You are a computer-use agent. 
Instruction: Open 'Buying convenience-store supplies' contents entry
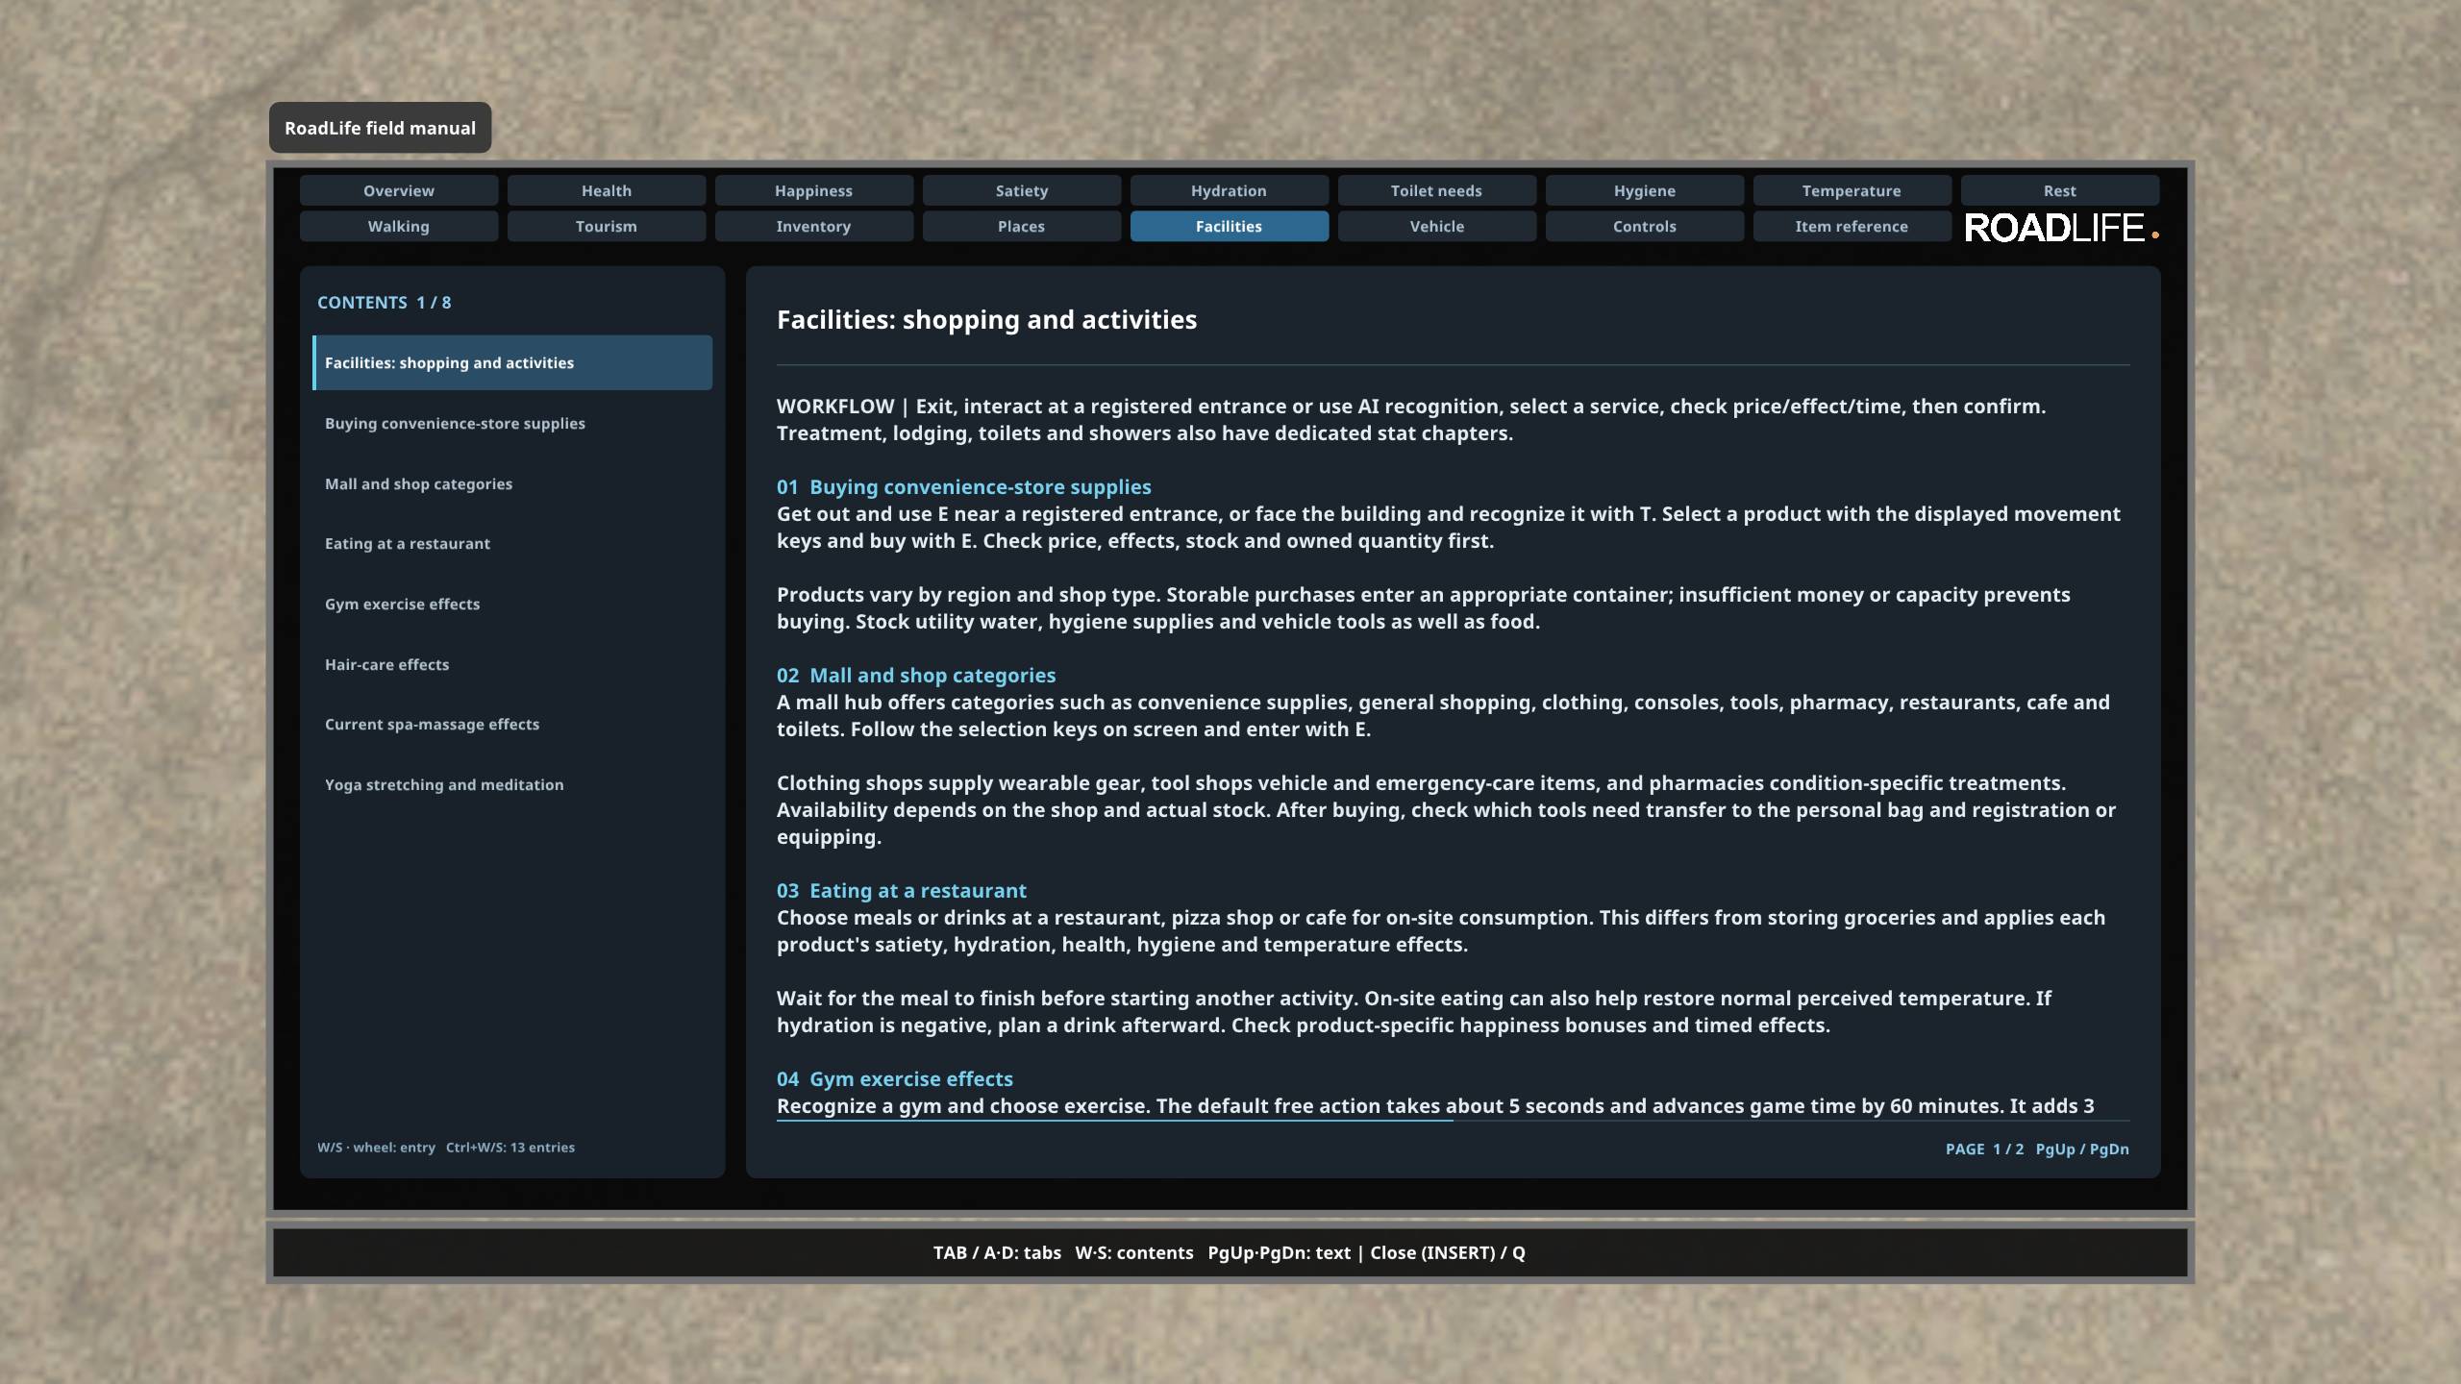[512, 423]
